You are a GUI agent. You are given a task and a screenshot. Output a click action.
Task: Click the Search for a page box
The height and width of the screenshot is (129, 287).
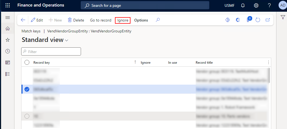click(x=145, y=5)
